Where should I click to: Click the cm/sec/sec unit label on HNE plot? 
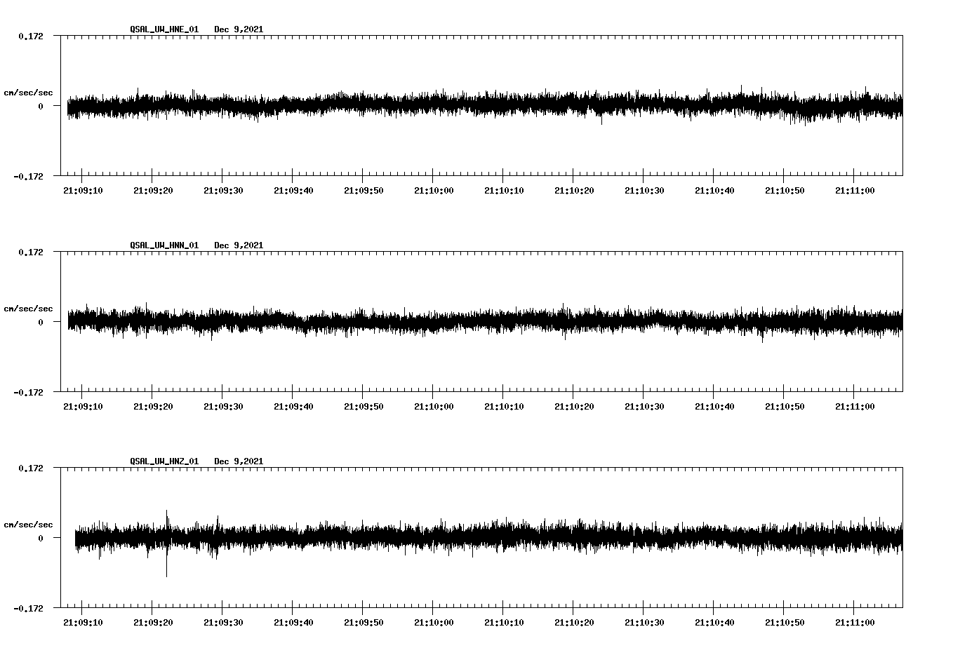[28, 93]
